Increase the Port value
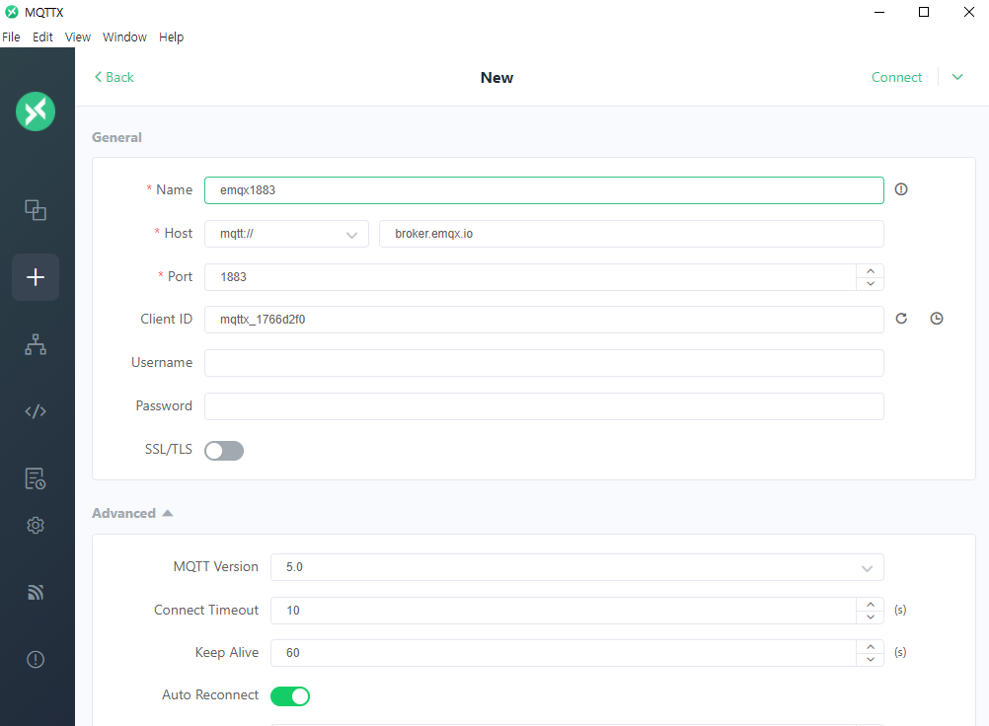 tap(871, 271)
